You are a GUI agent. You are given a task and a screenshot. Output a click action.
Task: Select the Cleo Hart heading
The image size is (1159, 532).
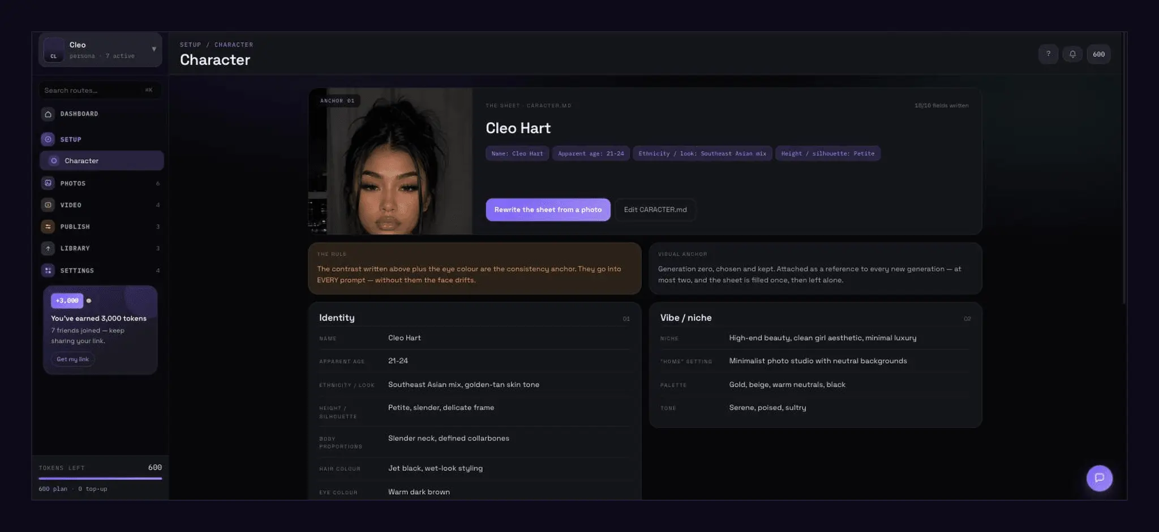(518, 128)
